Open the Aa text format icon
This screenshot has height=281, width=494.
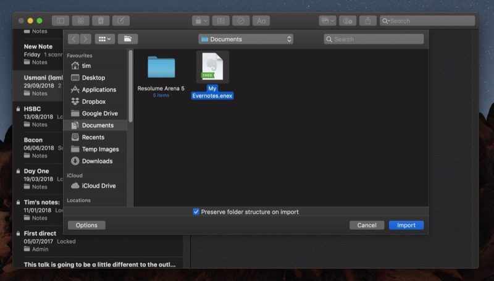click(261, 21)
